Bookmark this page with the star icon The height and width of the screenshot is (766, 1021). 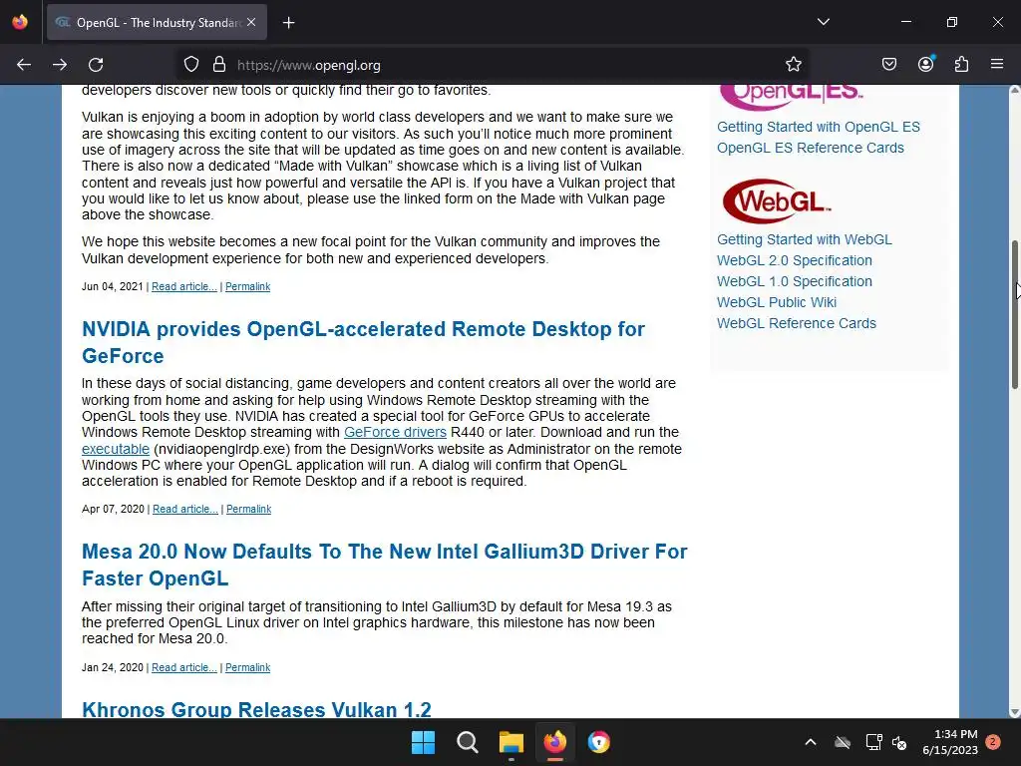[x=793, y=65]
